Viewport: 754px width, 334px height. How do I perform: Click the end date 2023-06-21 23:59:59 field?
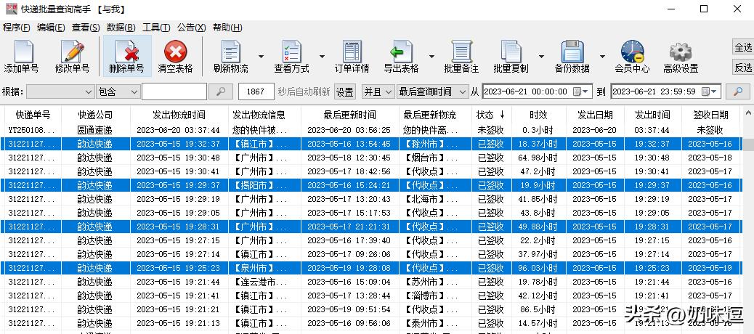pyautogui.click(x=665, y=91)
